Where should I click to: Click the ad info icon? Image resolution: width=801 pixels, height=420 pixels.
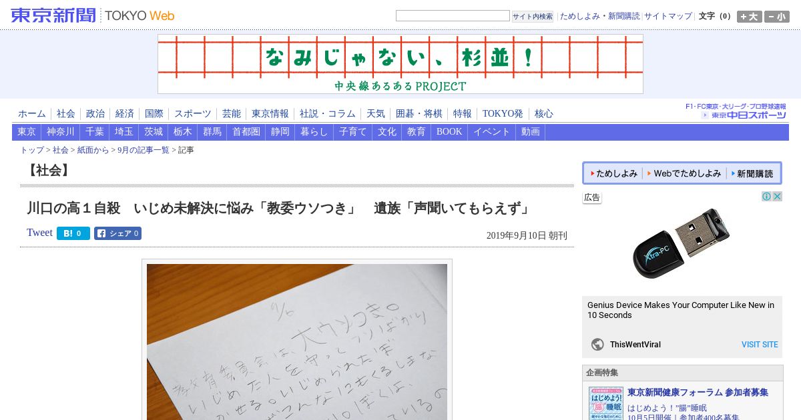click(767, 197)
